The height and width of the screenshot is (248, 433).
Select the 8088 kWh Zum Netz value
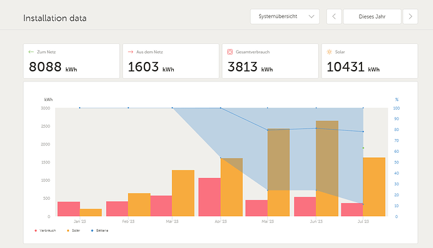(x=53, y=67)
